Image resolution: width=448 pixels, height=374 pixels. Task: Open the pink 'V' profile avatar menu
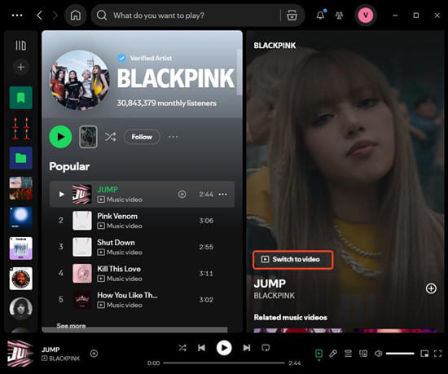366,15
